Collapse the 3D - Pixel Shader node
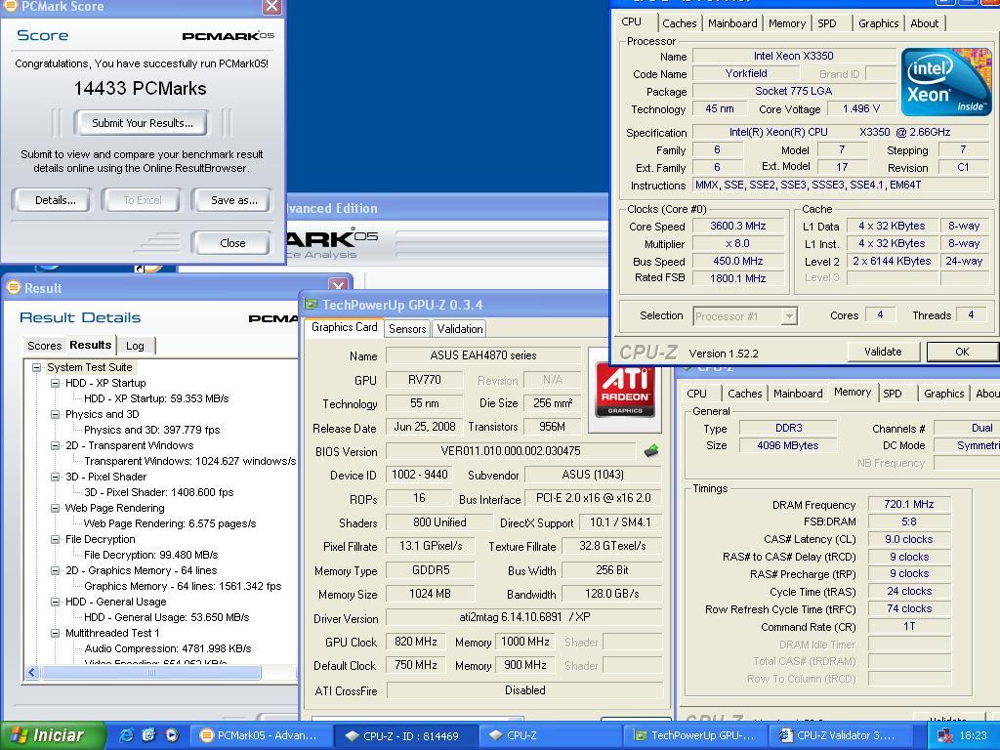 click(55, 477)
